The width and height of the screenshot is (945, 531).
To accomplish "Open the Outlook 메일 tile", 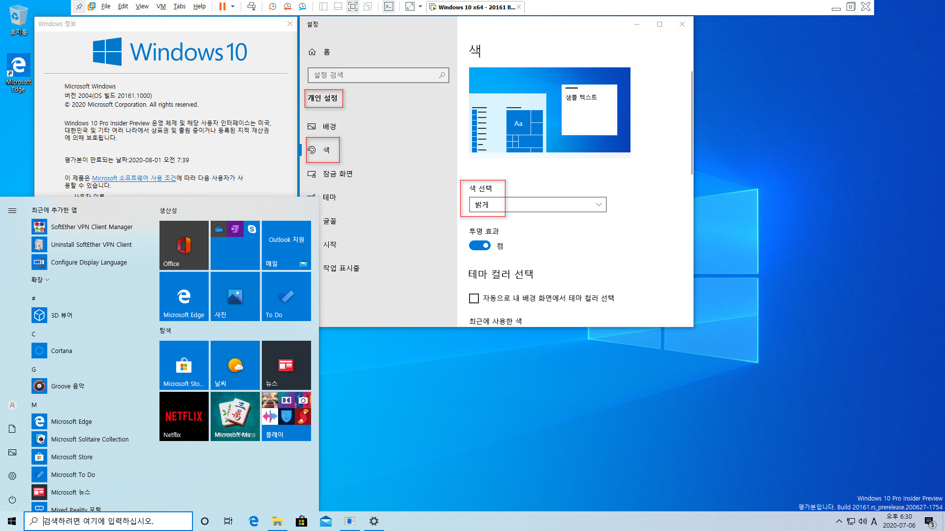I will pos(286,245).
